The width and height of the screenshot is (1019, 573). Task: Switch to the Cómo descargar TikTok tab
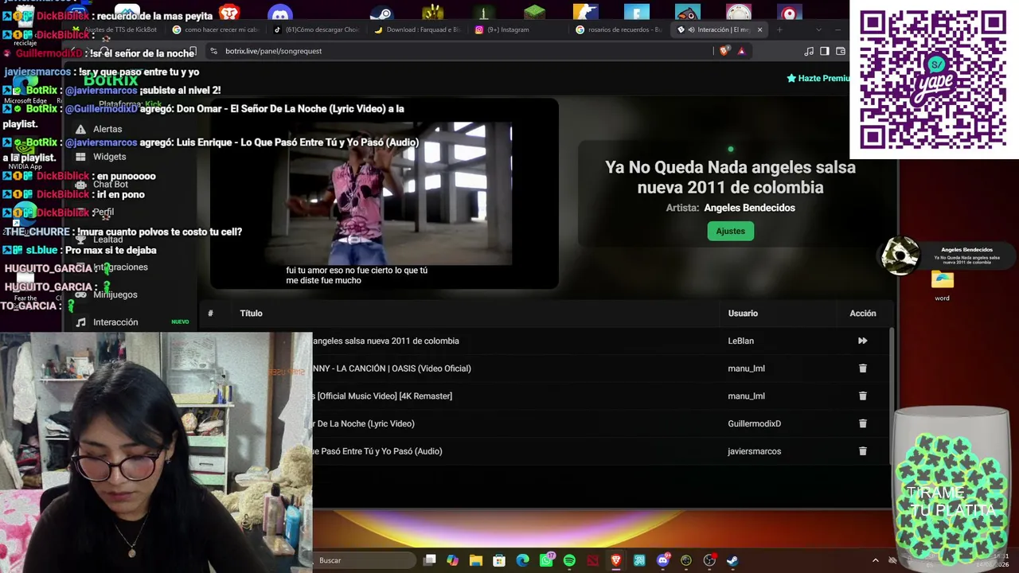318,29
